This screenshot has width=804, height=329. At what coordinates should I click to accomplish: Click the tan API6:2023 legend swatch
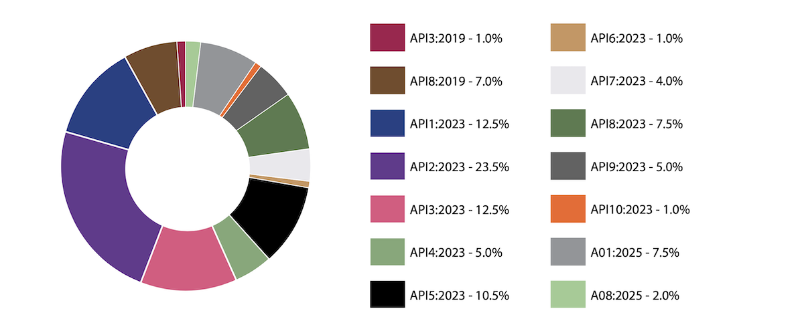pos(567,37)
